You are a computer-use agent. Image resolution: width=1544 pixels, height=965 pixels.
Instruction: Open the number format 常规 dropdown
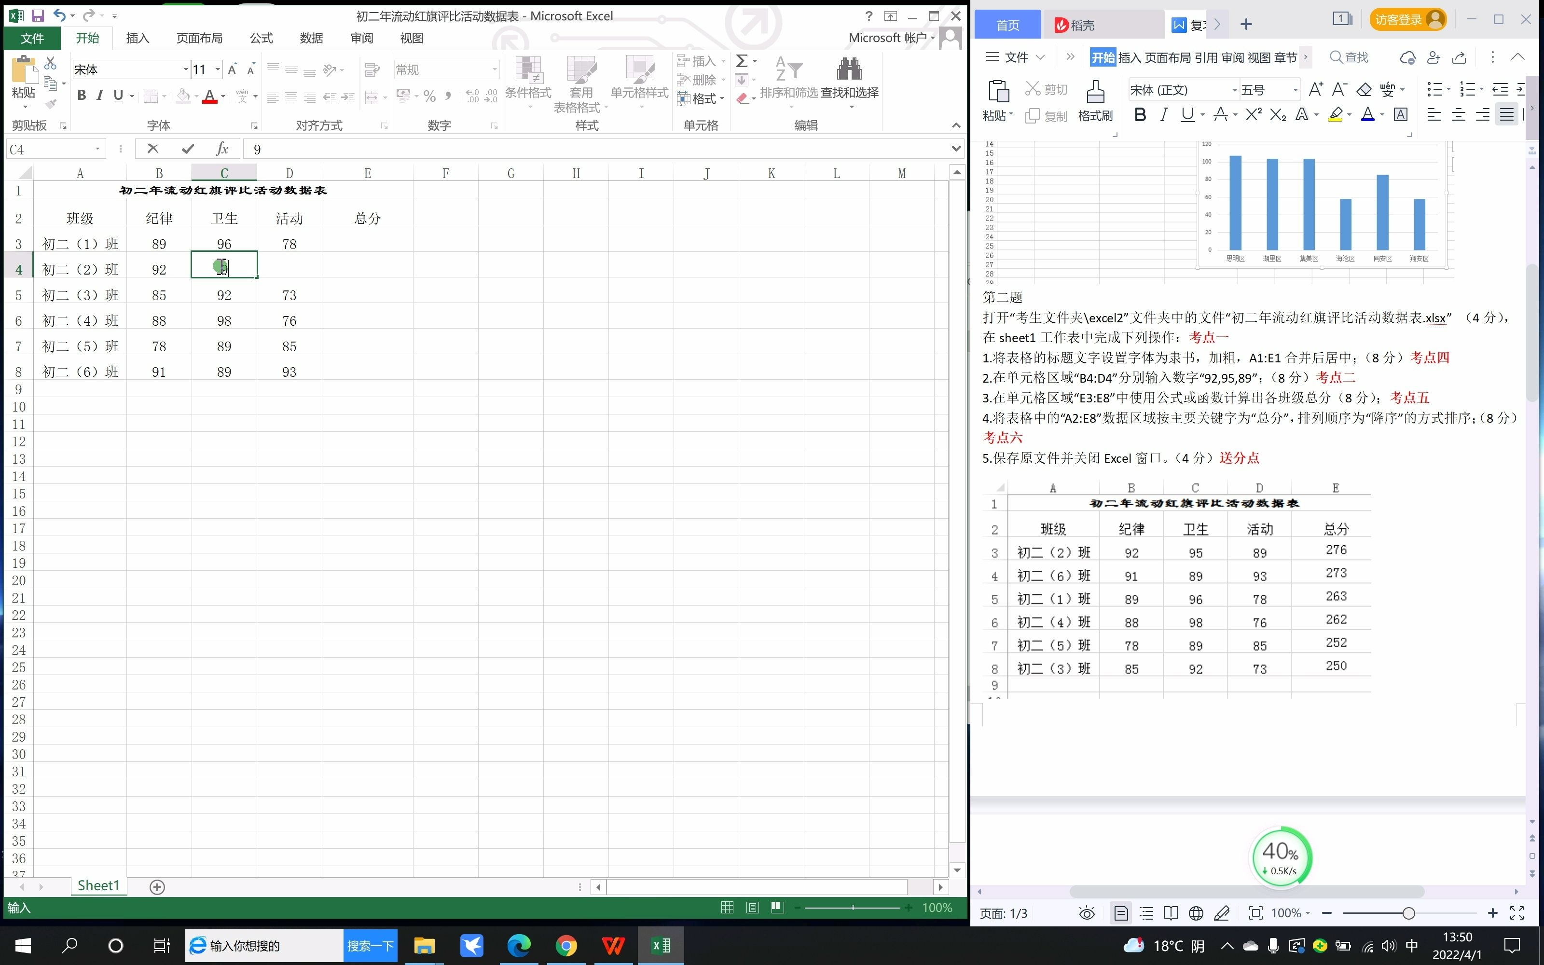click(x=494, y=69)
